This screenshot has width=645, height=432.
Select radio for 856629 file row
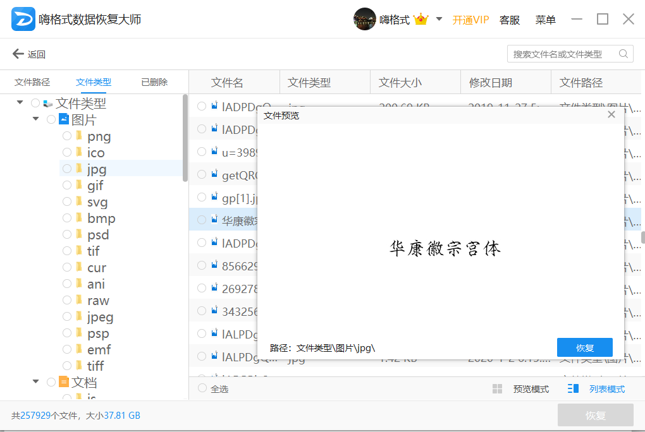(202, 265)
